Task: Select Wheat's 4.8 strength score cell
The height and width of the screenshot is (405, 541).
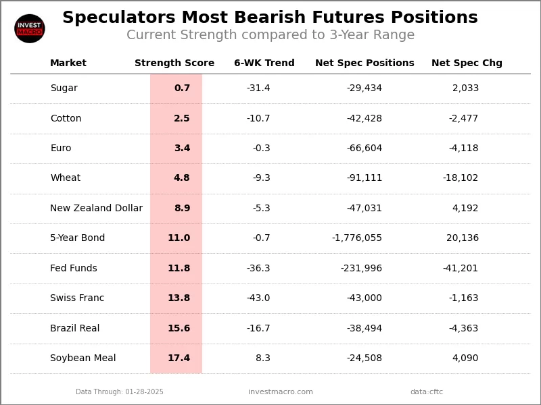Action: 181,178
